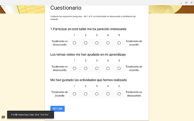Select rating 2 for taller interesante question
The height and width of the screenshot is (121, 194).
coord(85,43)
